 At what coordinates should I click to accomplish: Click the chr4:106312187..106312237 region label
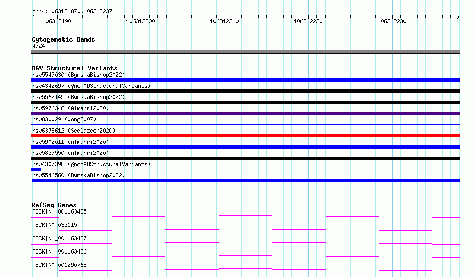click(x=72, y=11)
